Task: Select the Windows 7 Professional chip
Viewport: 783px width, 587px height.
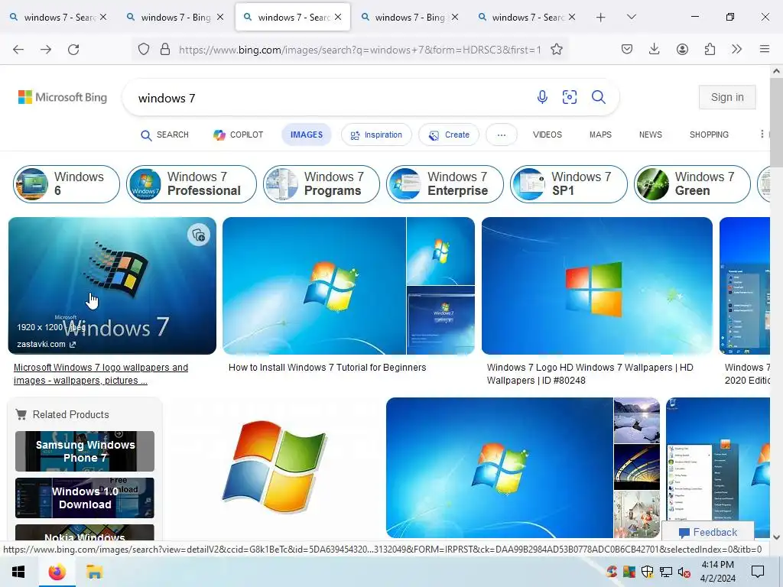Action: (191, 184)
